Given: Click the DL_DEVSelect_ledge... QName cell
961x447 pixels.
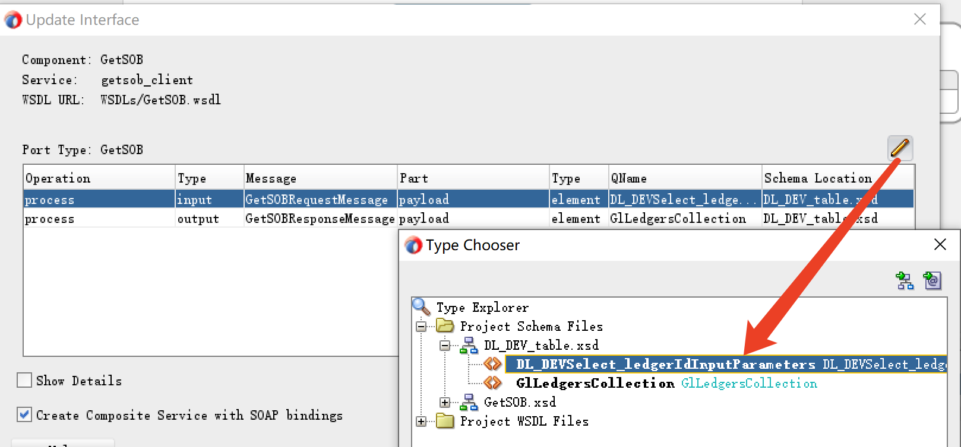Looking at the screenshot, I should tap(685, 199).
